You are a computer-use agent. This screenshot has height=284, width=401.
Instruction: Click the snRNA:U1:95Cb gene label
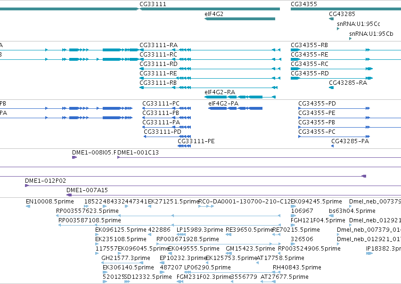(371, 34)
